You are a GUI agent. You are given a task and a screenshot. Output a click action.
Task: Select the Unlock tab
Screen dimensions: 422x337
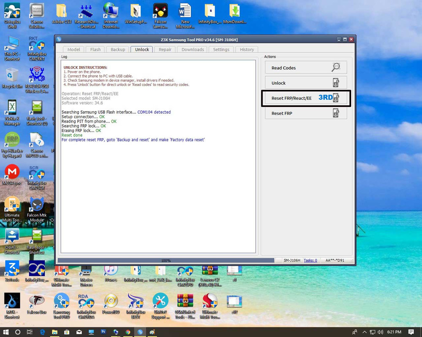(x=142, y=49)
